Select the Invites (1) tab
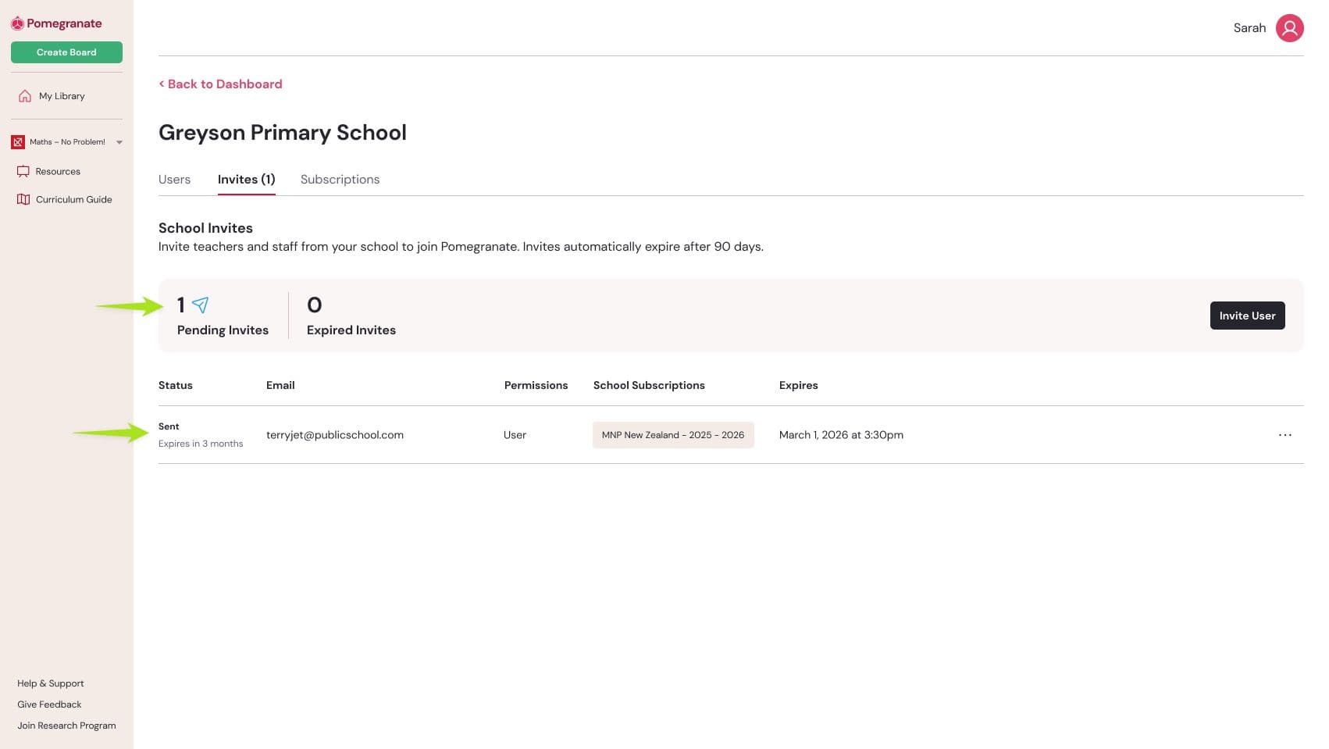Screen dimensions: 1329x749 (x=246, y=180)
